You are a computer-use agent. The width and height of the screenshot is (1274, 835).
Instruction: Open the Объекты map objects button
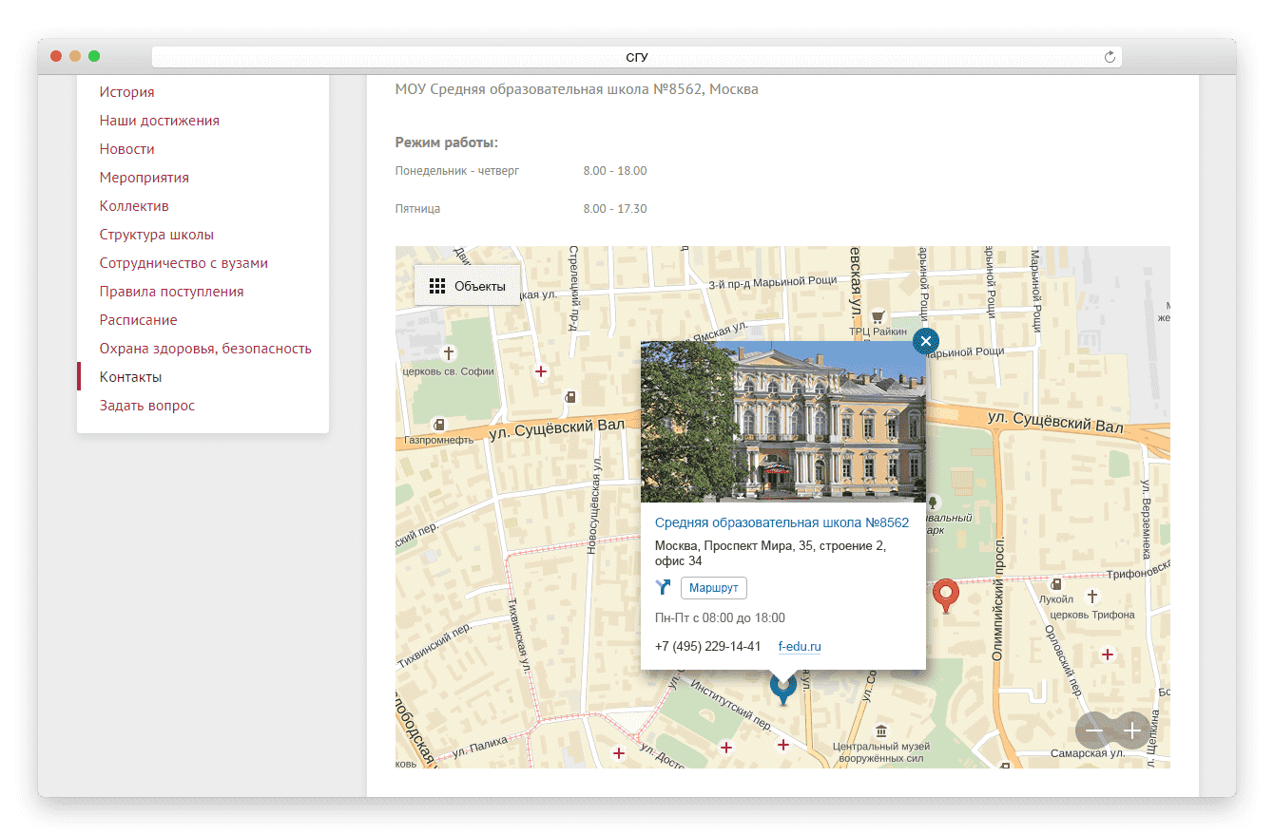[467, 286]
